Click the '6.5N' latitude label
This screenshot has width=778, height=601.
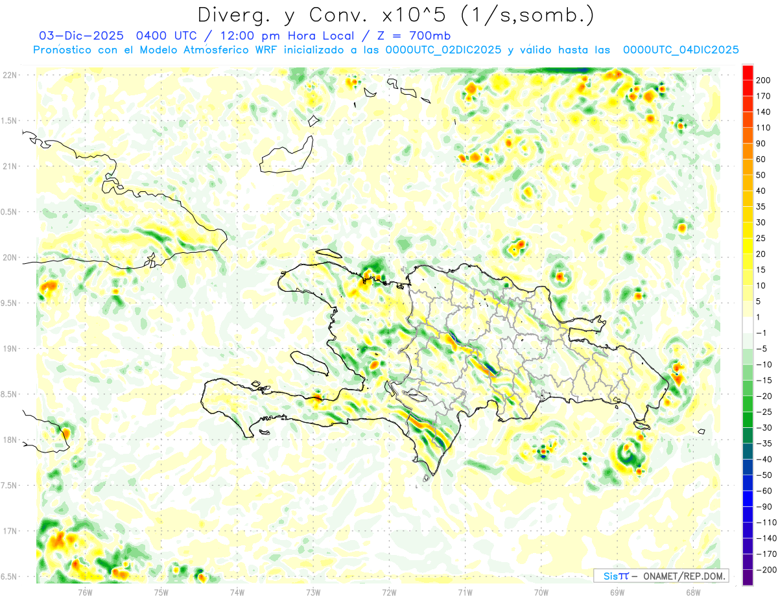coord(10,576)
